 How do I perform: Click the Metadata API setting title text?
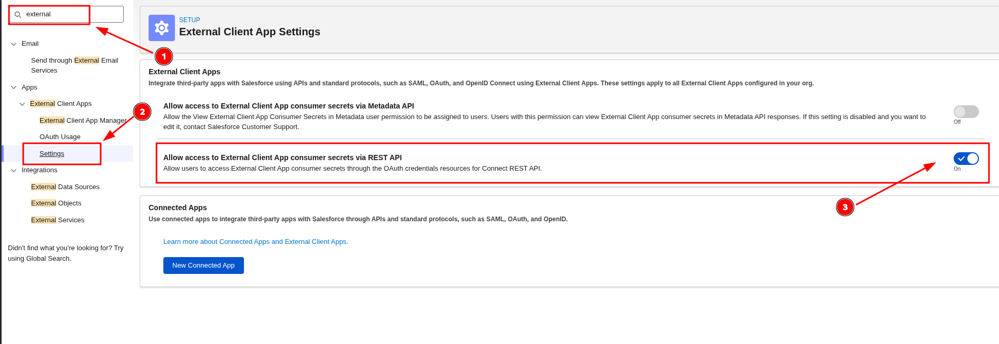point(289,106)
